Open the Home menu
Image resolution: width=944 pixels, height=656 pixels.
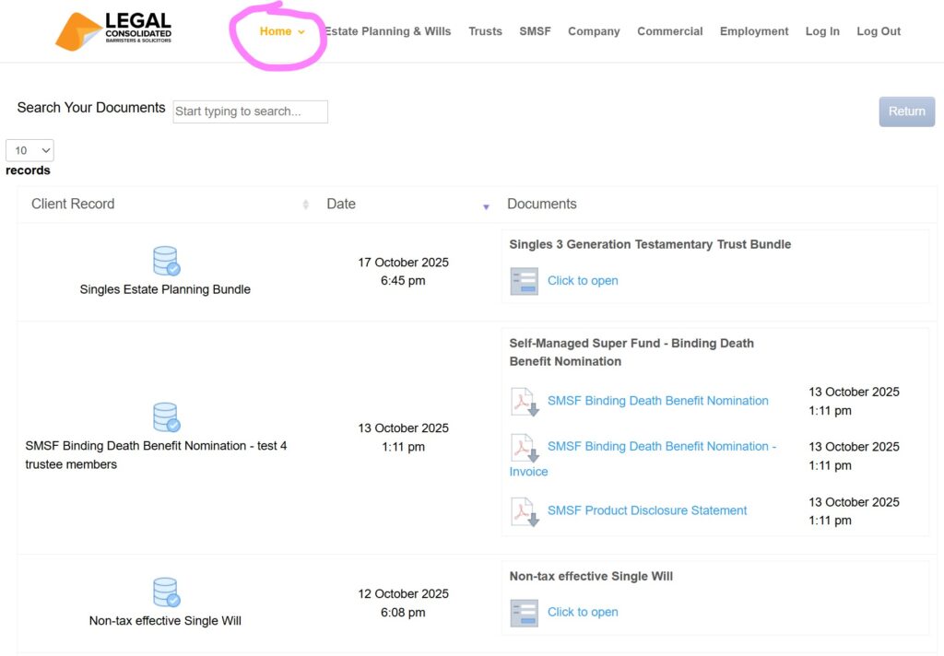coord(275,31)
